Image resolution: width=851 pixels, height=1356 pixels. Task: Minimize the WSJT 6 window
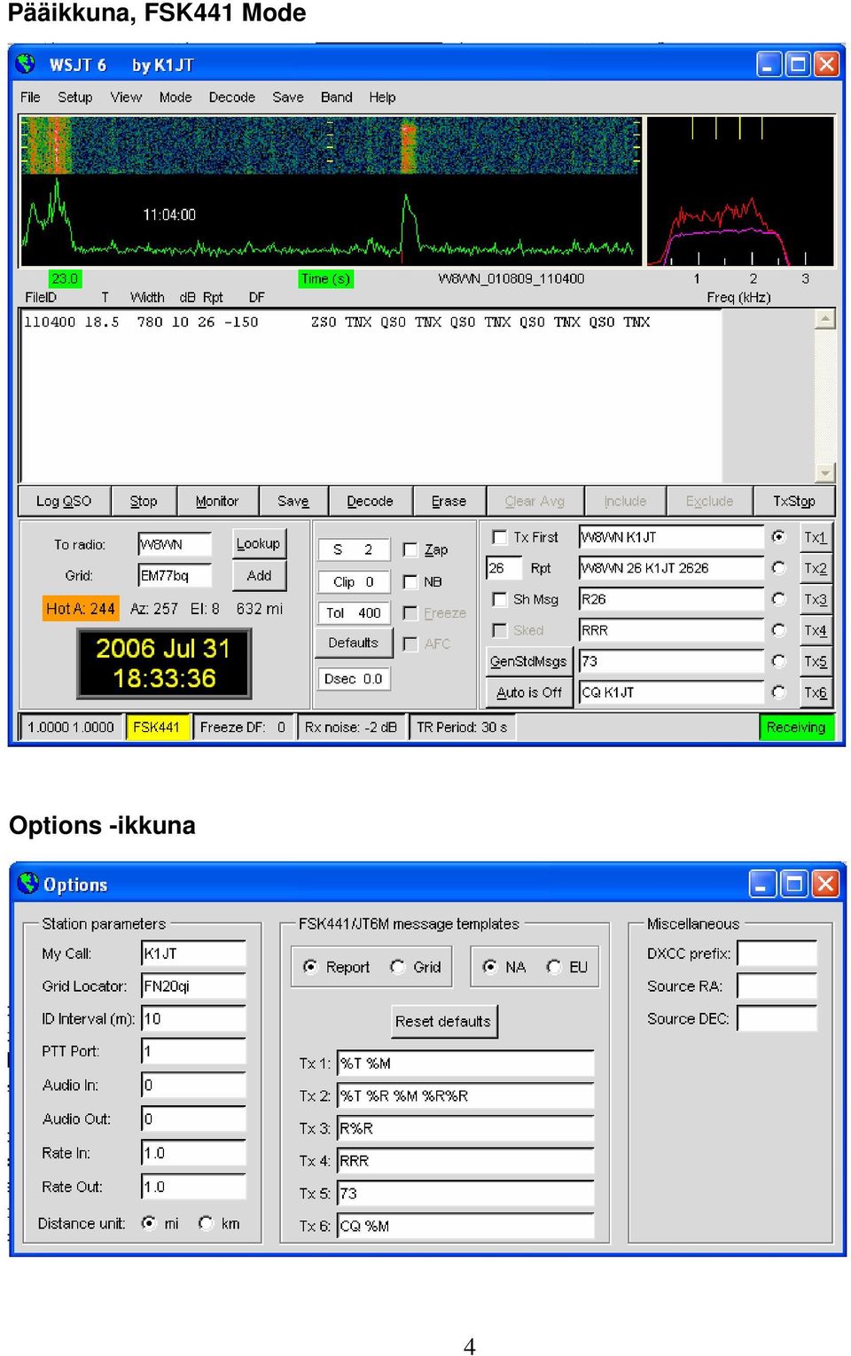tap(769, 64)
